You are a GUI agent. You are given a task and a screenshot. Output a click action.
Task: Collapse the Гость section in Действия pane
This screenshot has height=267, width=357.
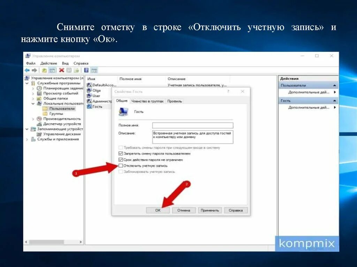[x=334, y=101]
